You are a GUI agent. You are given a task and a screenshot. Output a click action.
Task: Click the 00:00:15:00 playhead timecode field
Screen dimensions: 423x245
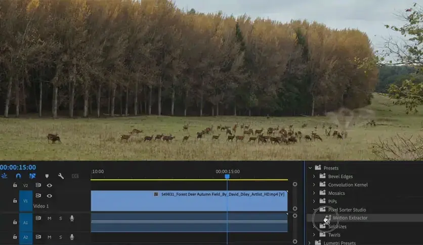[x=18, y=167]
